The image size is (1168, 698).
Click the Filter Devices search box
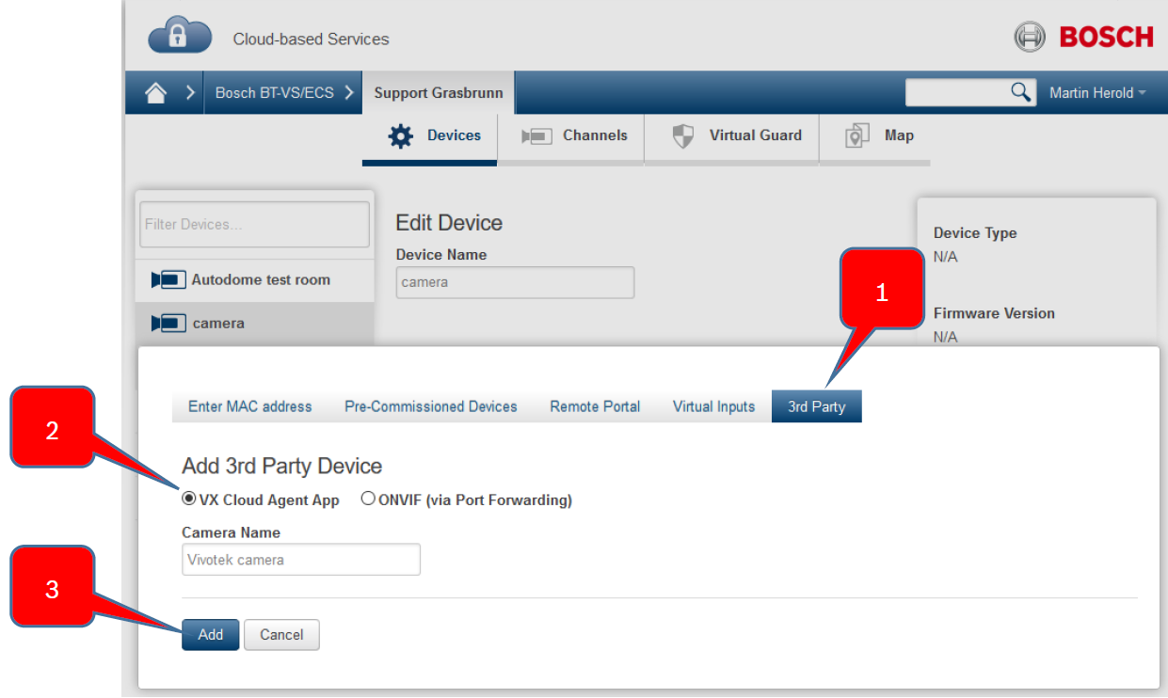point(254,224)
